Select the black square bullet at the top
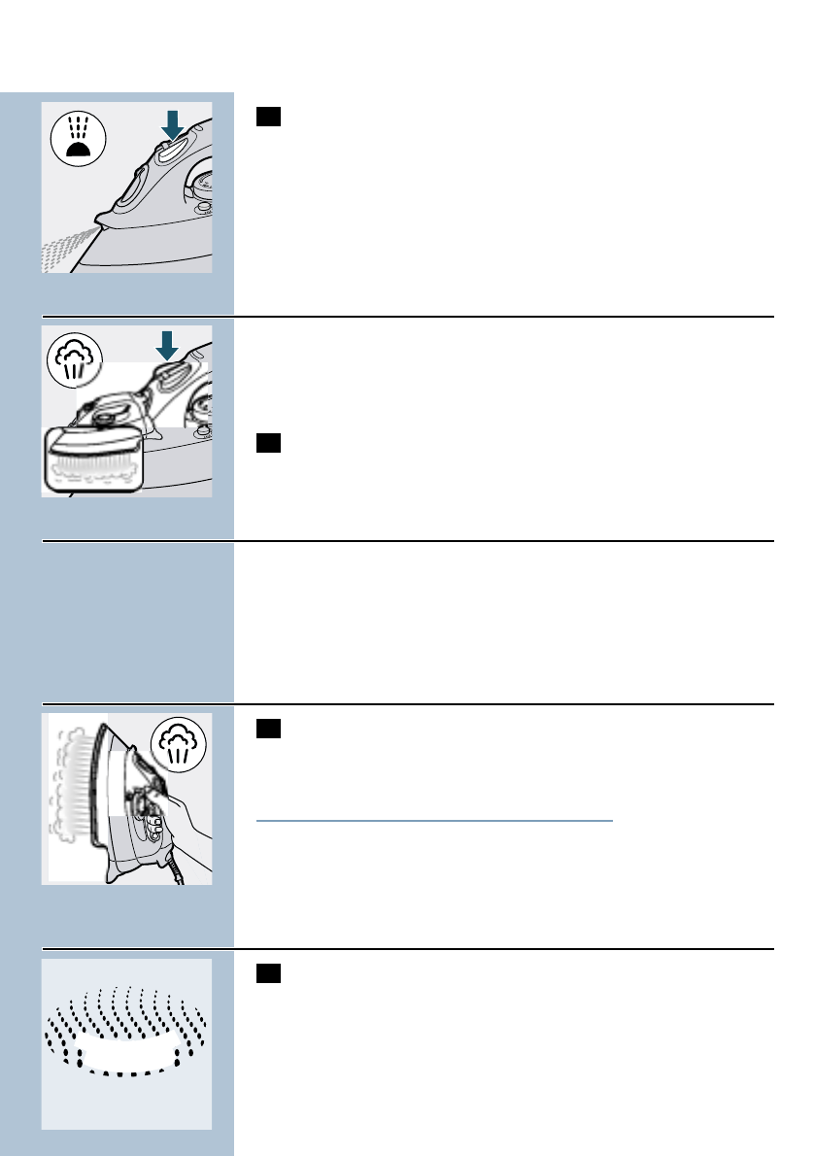The image size is (814, 1156). pyautogui.click(x=268, y=117)
